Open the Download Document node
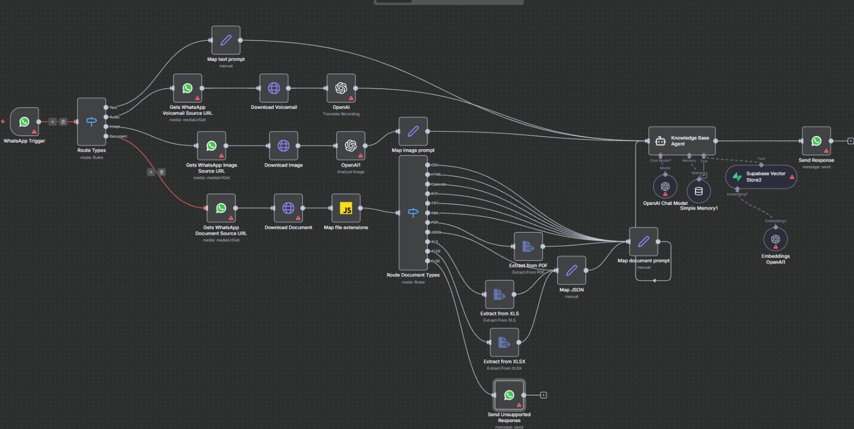This screenshot has width=854, height=429. 288,208
